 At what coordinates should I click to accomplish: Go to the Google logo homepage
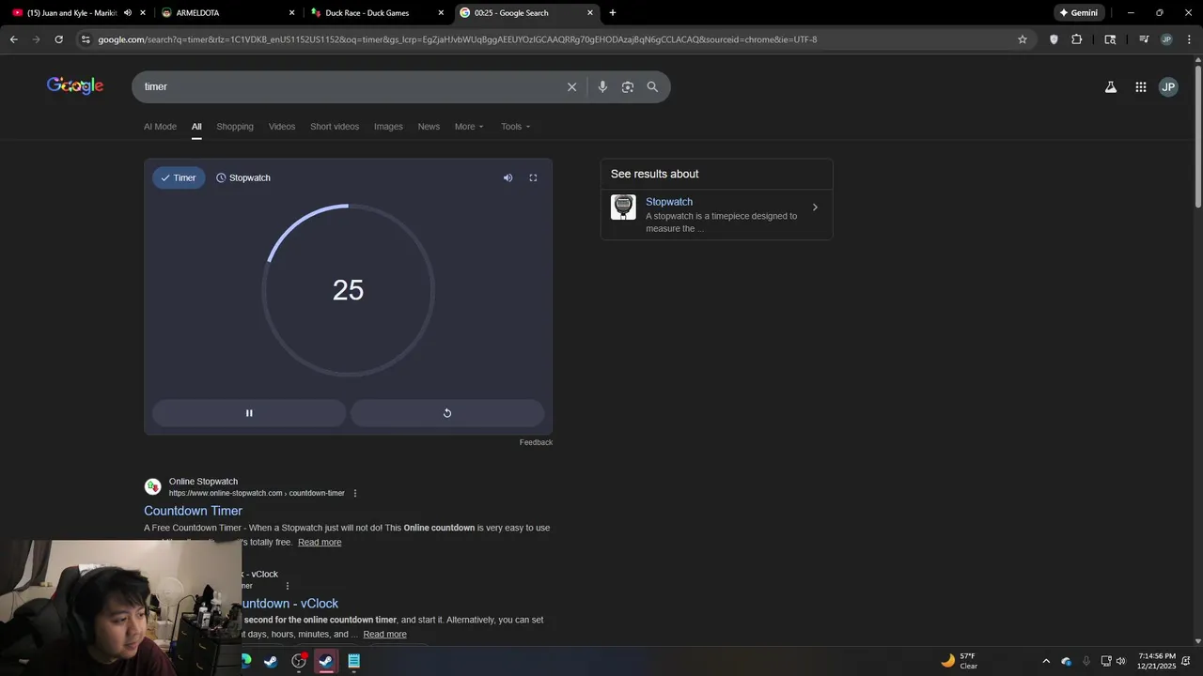pos(75,86)
